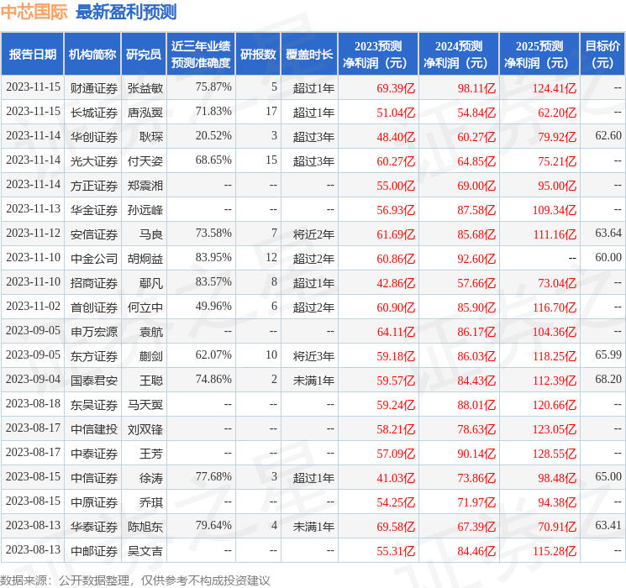Viewport: 626px width, 588px height.
Task: Click analyst name 胡炯益
Action: (145, 259)
